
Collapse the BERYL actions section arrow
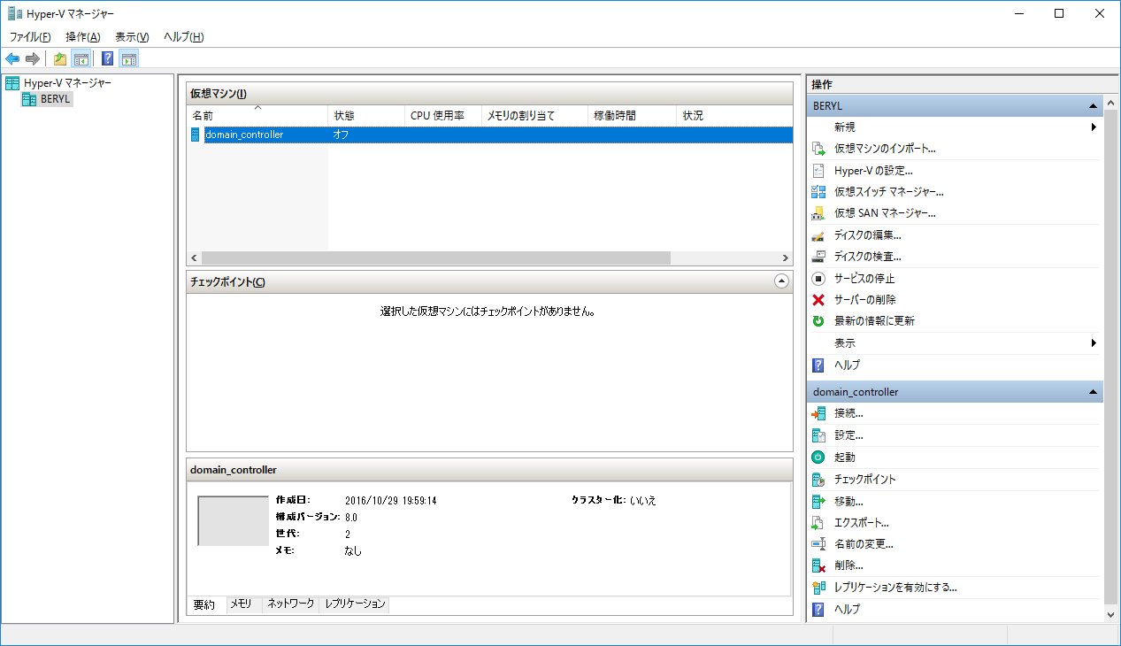[x=1094, y=106]
